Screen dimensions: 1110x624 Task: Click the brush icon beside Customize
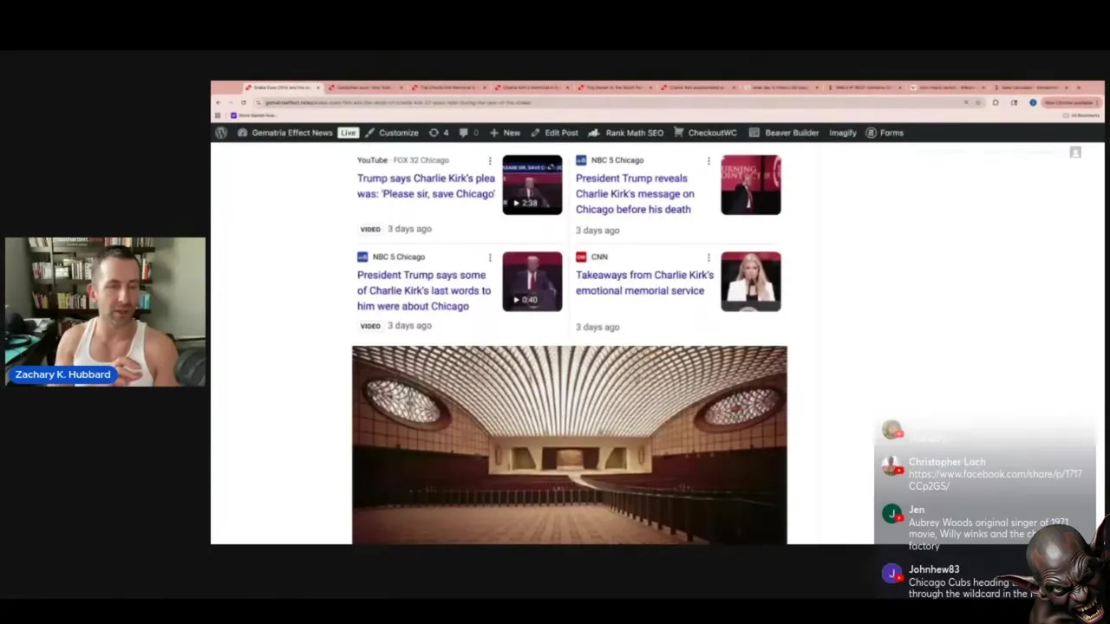(370, 133)
